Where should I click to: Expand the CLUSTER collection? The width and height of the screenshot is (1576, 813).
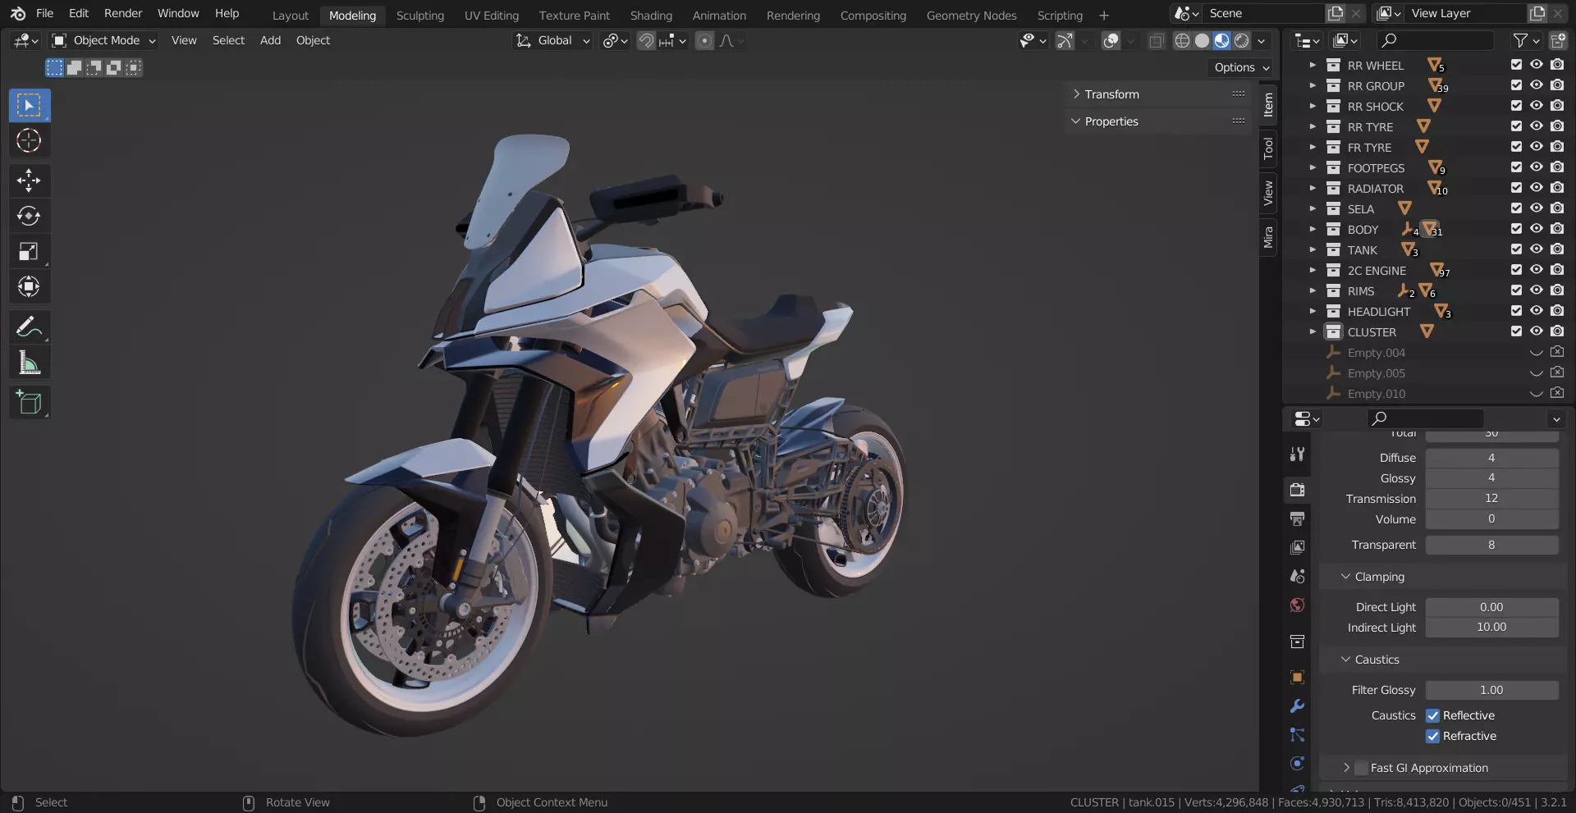coord(1313,331)
